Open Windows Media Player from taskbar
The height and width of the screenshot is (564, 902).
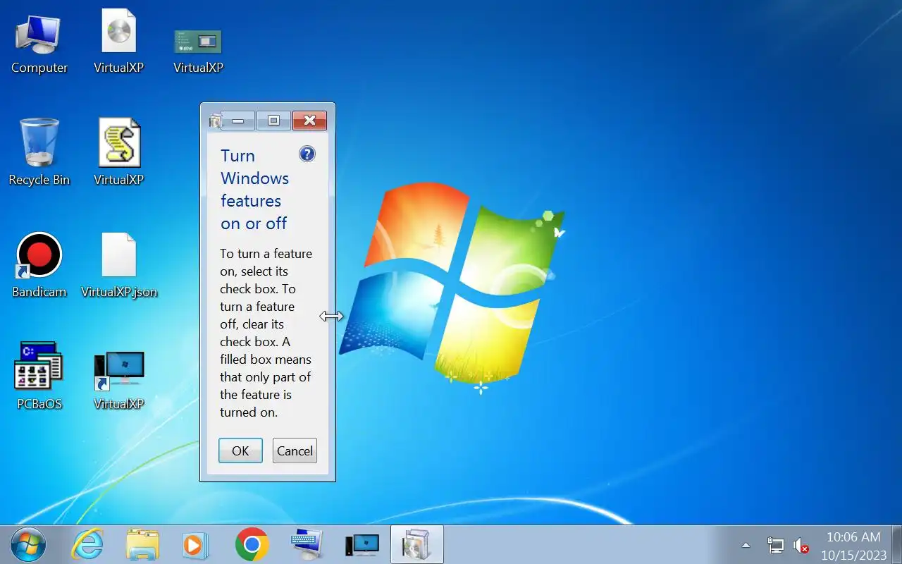(194, 544)
